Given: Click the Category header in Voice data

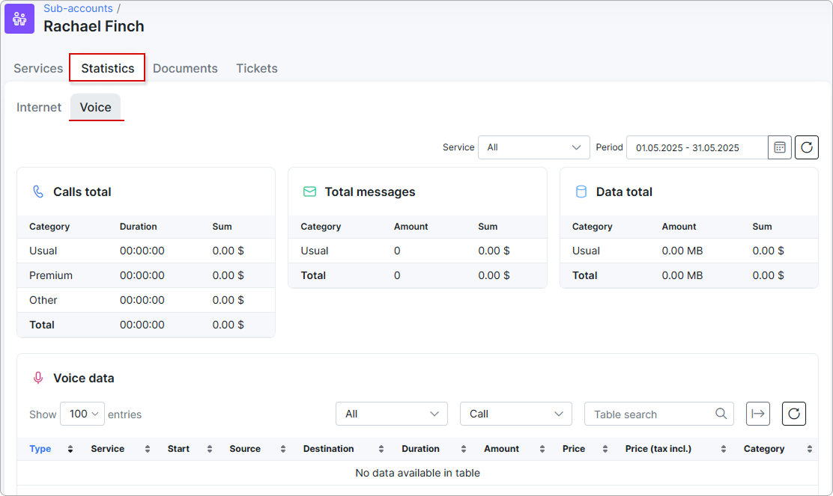Looking at the screenshot, I should (x=764, y=449).
